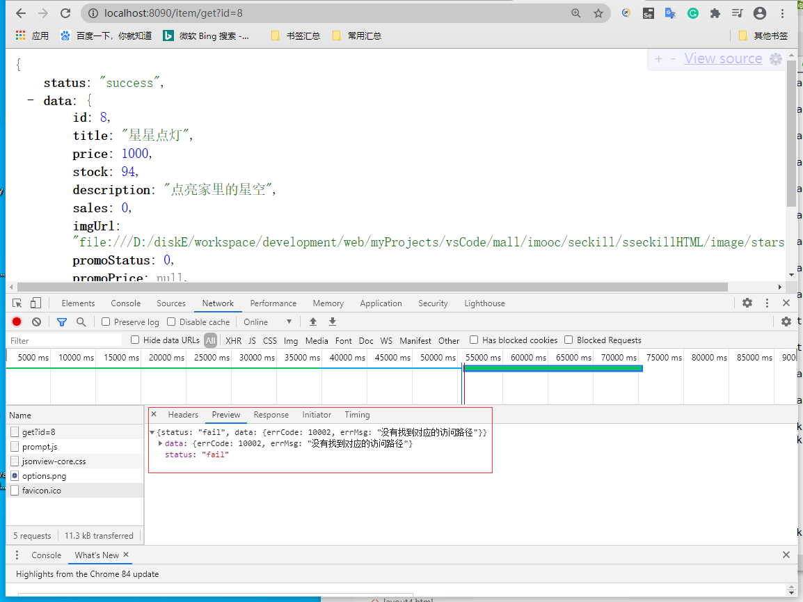Check the Hide data URLs checkbox
Image resolution: width=803 pixels, height=602 pixels.
(x=135, y=340)
